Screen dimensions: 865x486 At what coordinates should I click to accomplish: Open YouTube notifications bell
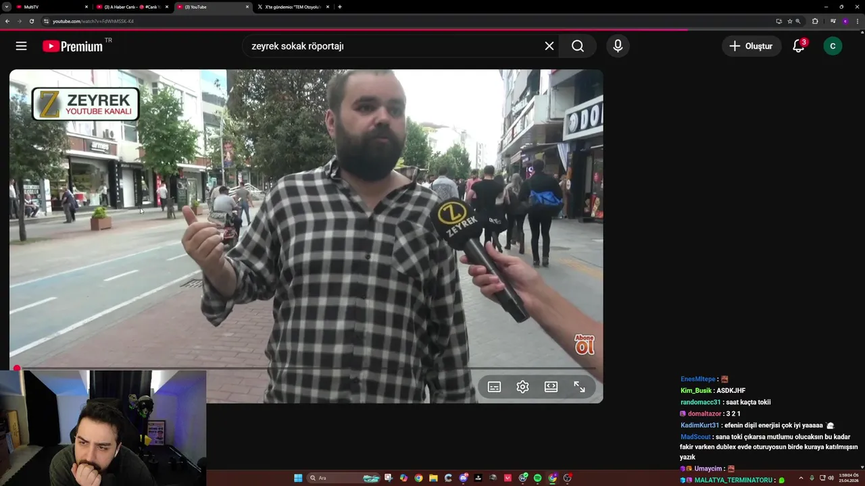click(x=799, y=46)
